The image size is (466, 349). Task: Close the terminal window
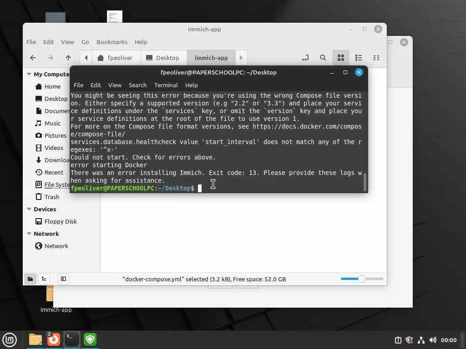coord(359,72)
